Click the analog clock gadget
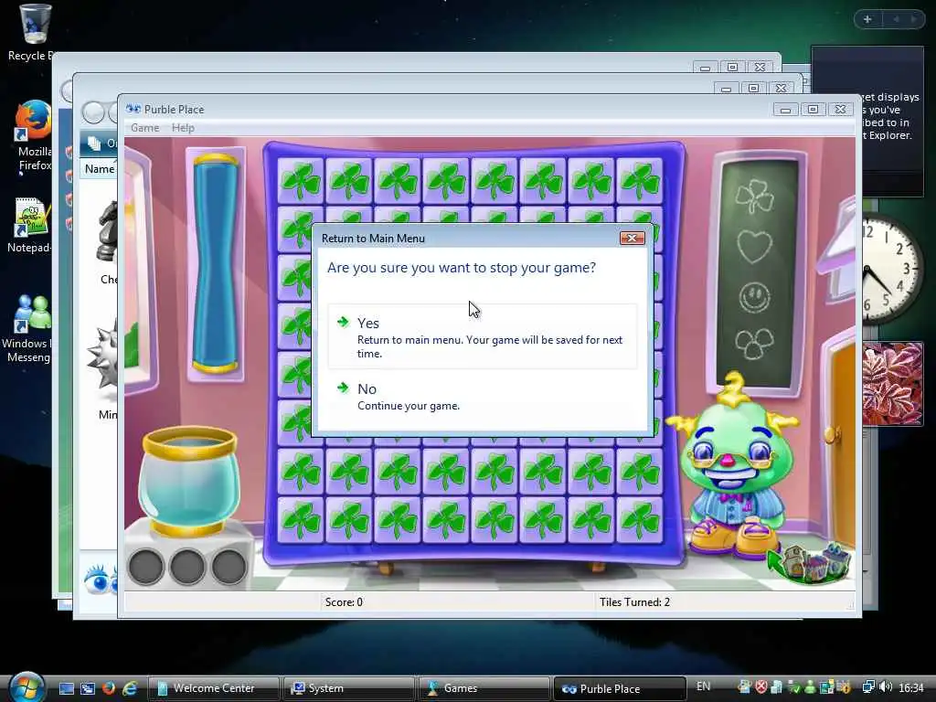 click(893, 270)
